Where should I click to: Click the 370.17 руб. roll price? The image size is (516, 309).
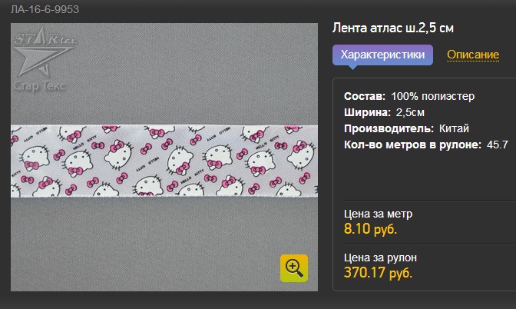tap(378, 272)
